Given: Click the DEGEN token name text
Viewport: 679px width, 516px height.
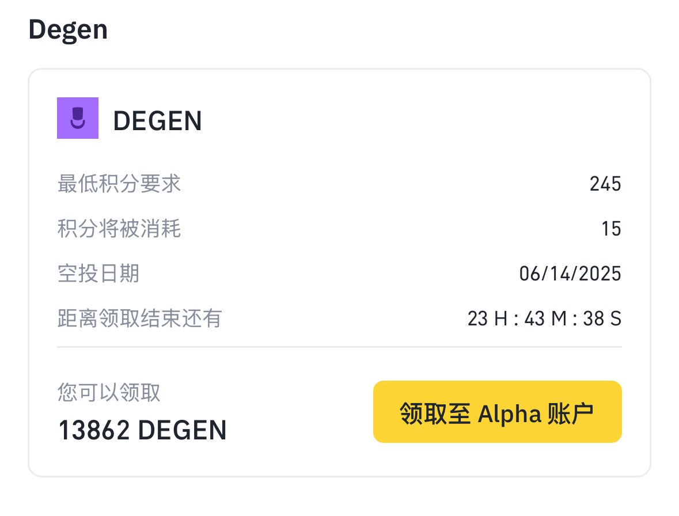Looking at the screenshot, I should pos(157,120).
